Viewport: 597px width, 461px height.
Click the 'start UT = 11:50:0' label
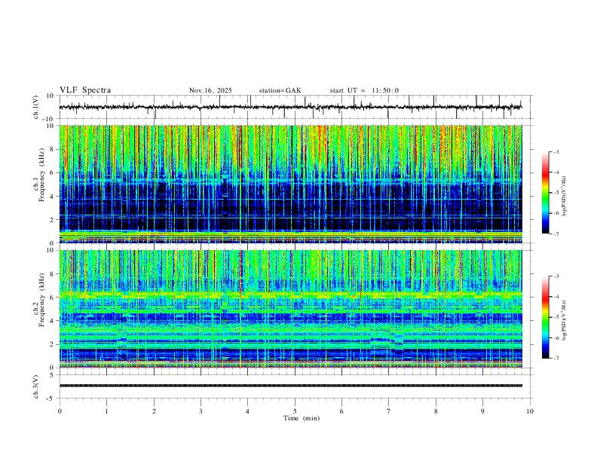(364, 90)
